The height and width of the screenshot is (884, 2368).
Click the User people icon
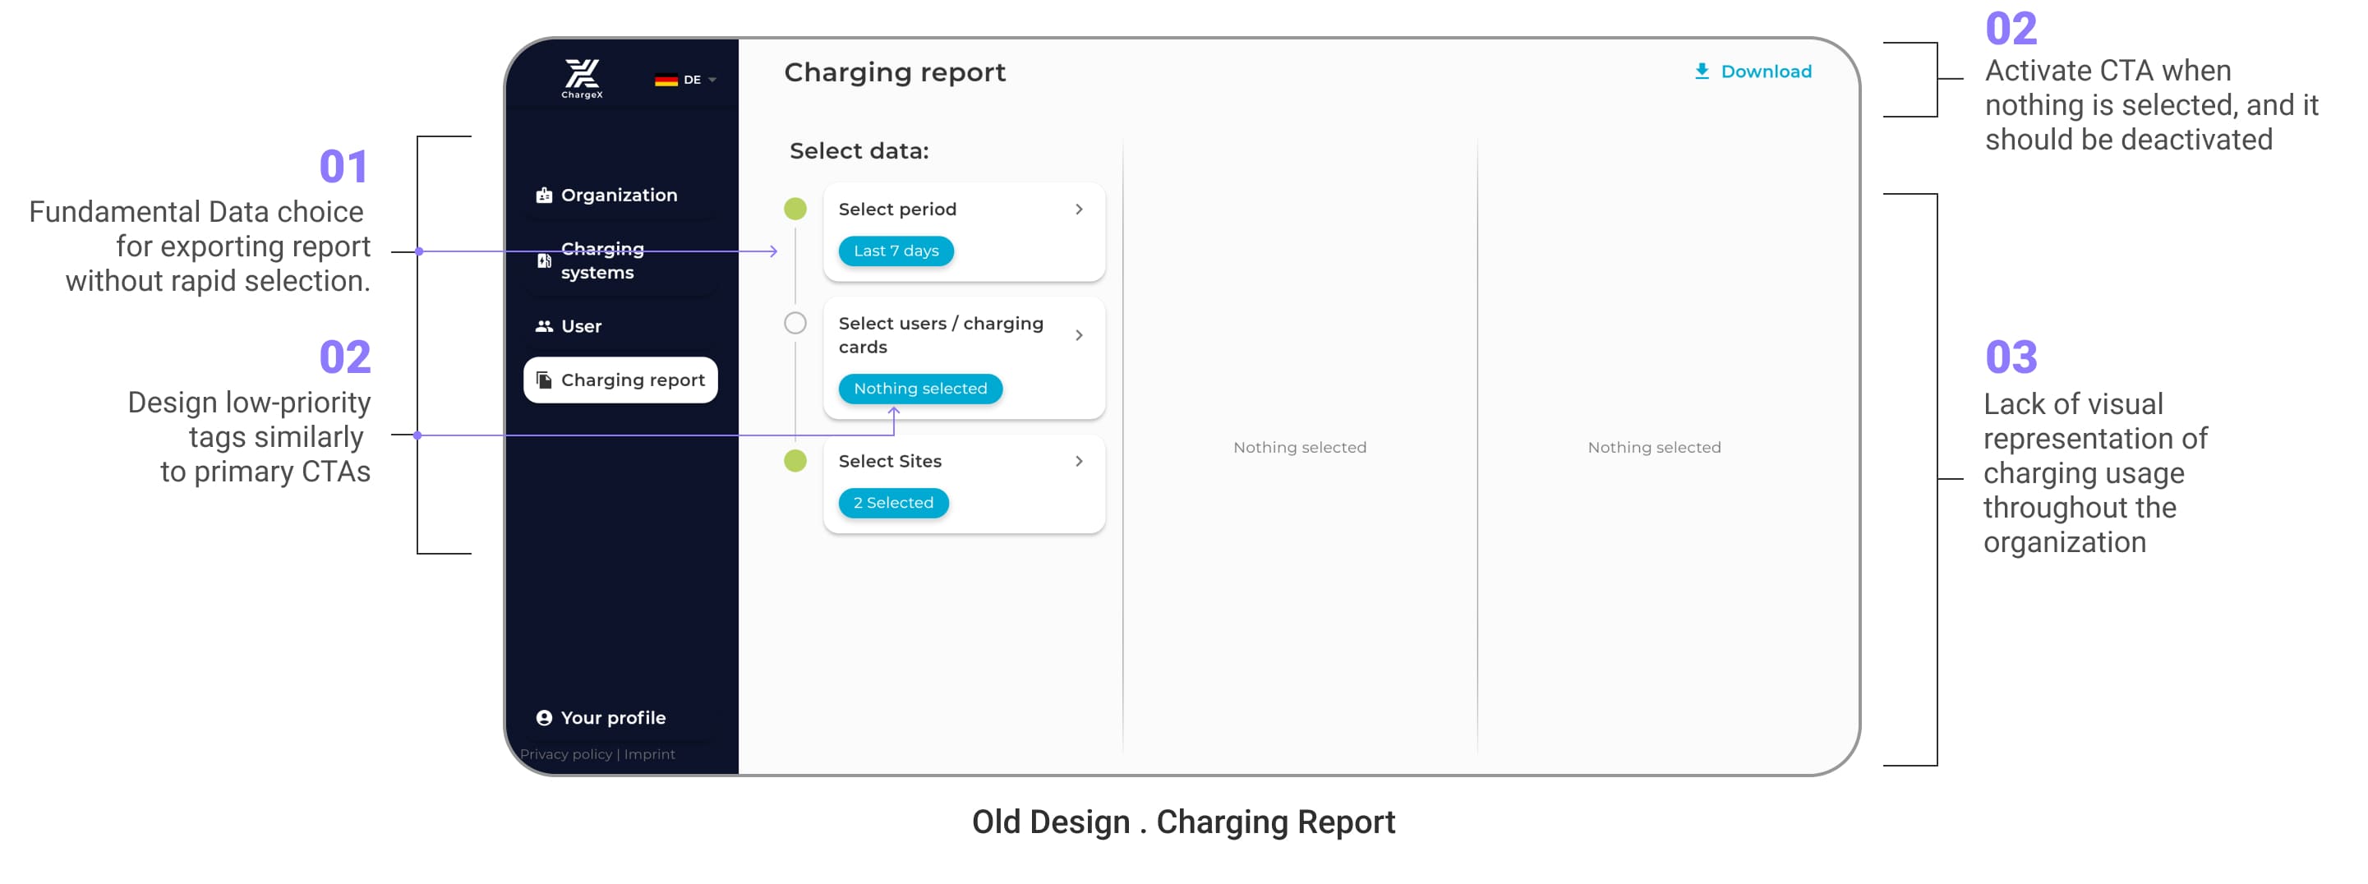pos(544,326)
